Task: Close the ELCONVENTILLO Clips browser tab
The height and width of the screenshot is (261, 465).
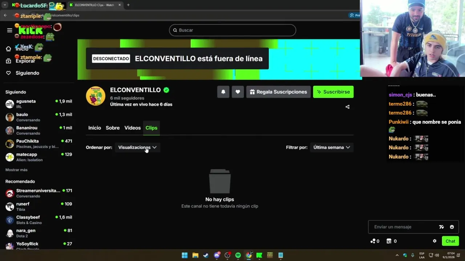Action: 120,5
